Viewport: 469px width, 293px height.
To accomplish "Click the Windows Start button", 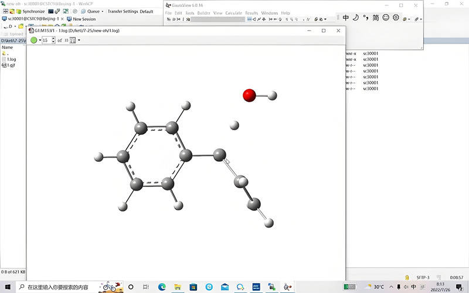I will point(7,287).
